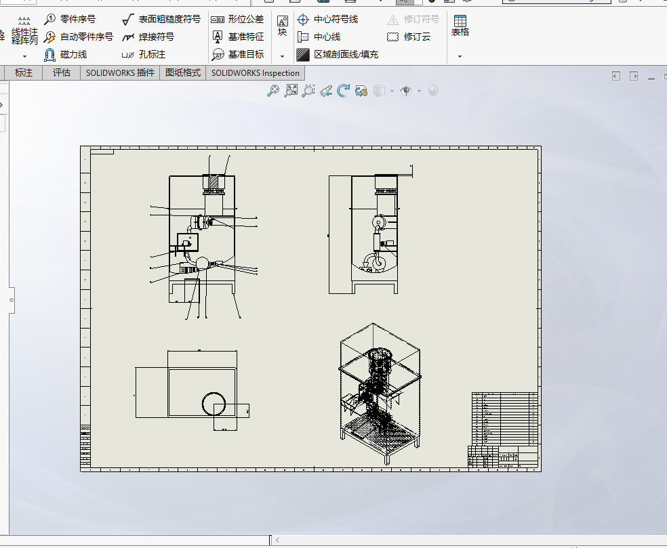Viewport: 667px width, 548px height.
Task: Select the Hole Callout (孔标注) tool
Action: pyautogui.click(x=144, y=54)
